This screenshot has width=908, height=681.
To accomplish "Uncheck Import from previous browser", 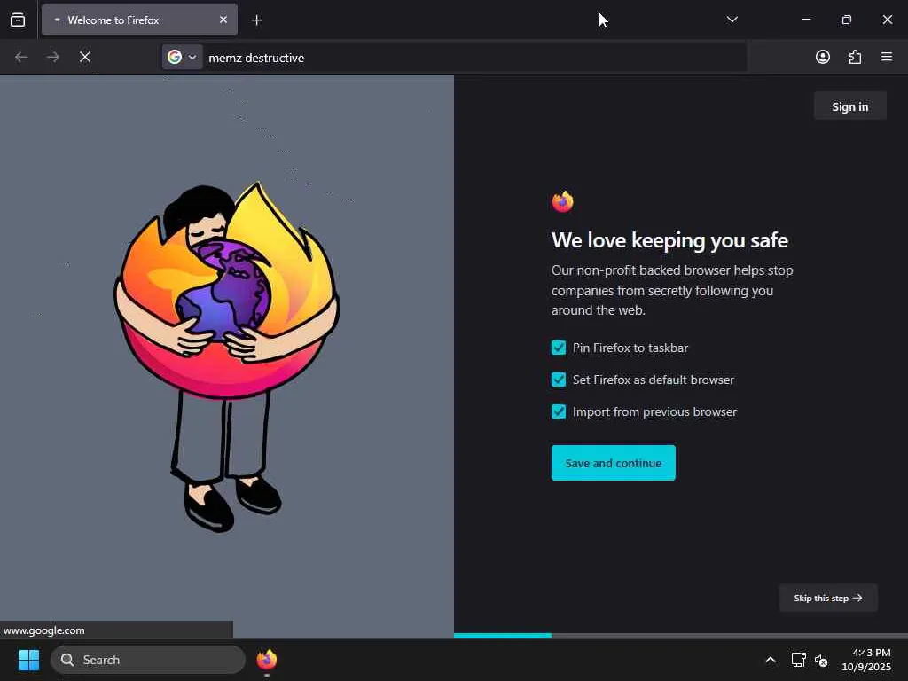I will click(x=559, y=411).
